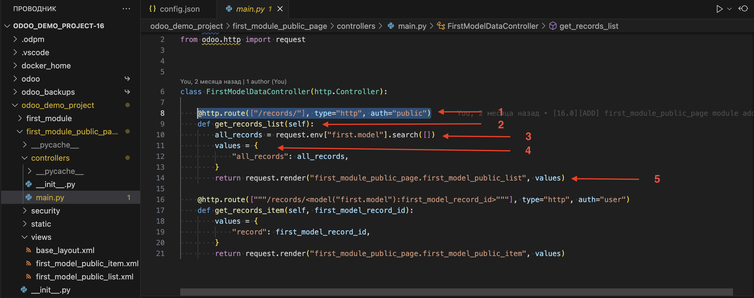Image resolution: width=754 pixels, height=298 pixels.
Task: Click class icon in breadcrumb
Action: click(x=441, y=26)
